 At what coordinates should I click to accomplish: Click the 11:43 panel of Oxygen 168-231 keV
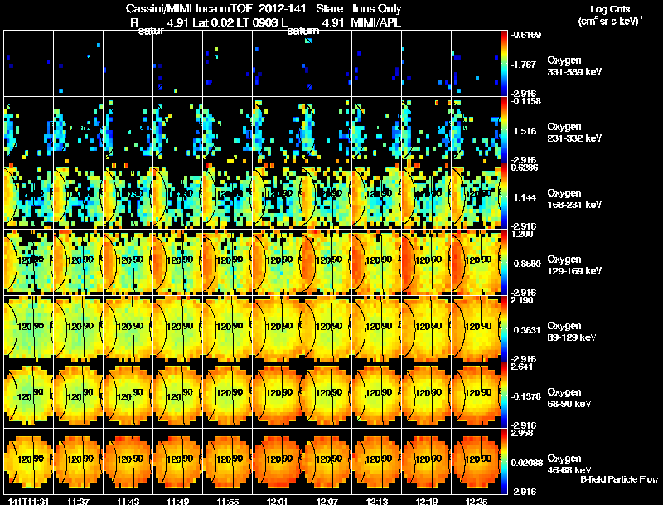click(128, 196)
